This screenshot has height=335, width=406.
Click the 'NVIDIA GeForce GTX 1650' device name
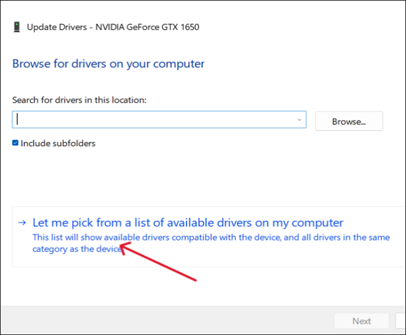147,27
